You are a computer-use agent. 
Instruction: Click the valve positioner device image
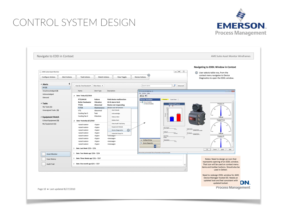click(197, 114)
